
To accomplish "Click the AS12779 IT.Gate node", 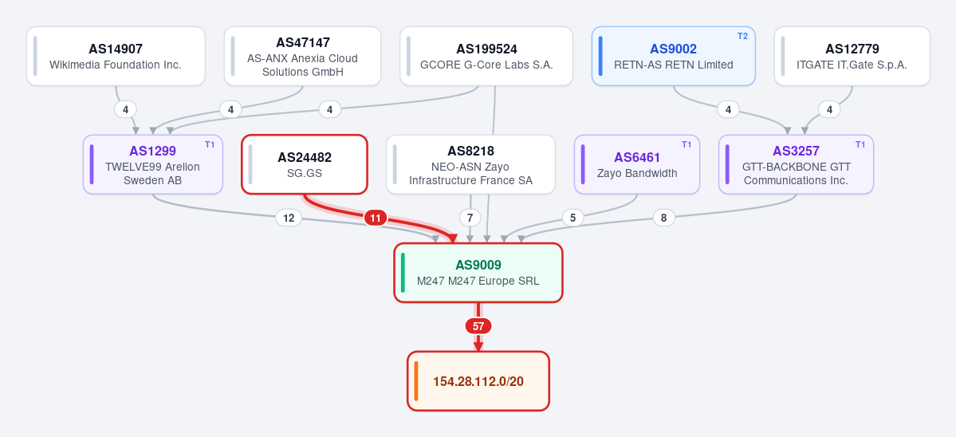I will click(852, 56).
